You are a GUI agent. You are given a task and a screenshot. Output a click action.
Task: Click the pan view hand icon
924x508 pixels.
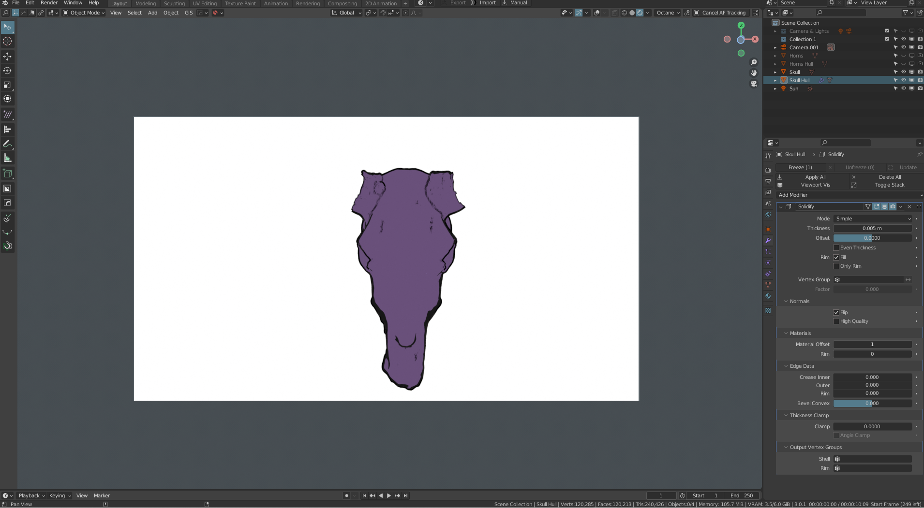coord(754,73)
